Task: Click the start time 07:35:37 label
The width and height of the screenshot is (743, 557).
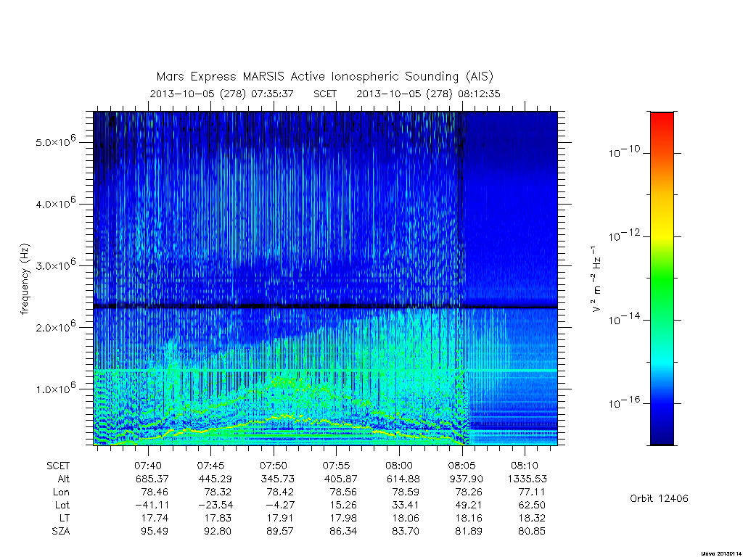Action: pyautogui.click(x=273, y=94)
